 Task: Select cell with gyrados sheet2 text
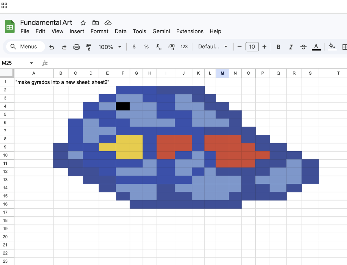point(34,82)
